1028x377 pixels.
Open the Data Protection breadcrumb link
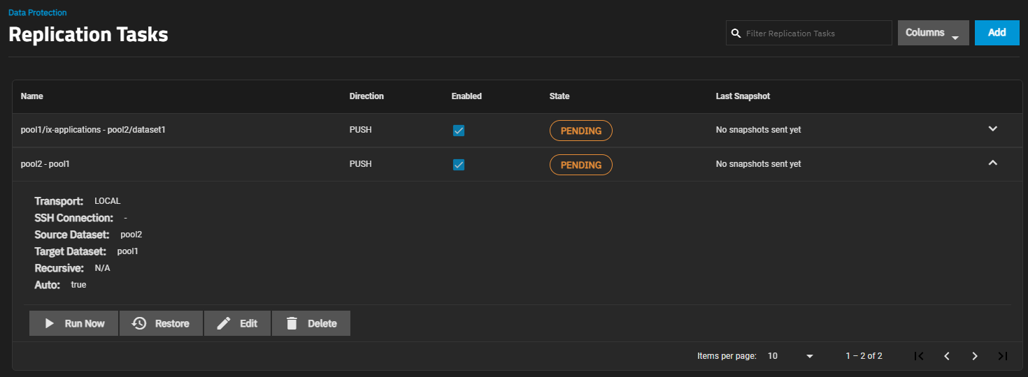point(38,13)
